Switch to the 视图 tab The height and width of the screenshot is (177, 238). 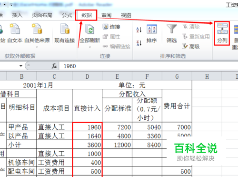click(x=126, y=15)
